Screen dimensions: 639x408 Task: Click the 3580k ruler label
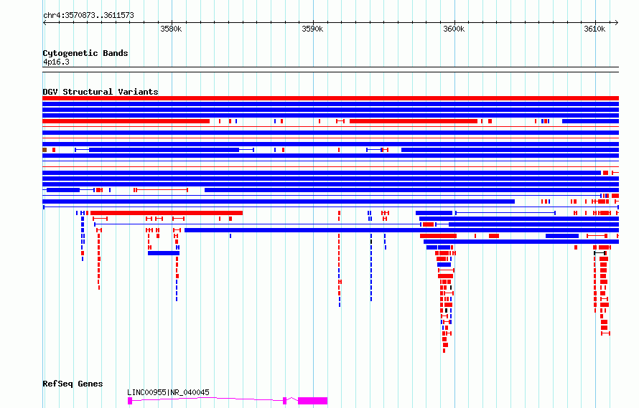(171, 29)
